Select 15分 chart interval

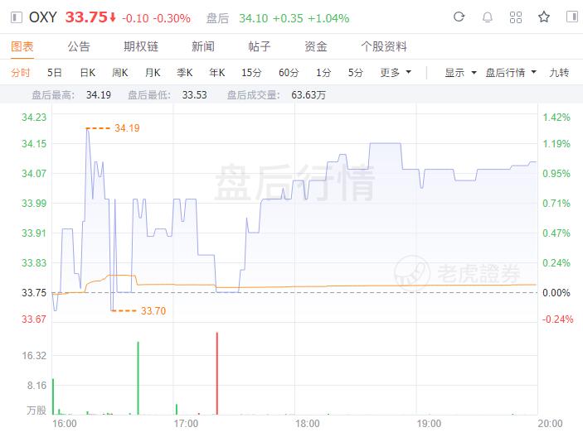(x=251, y=72)
